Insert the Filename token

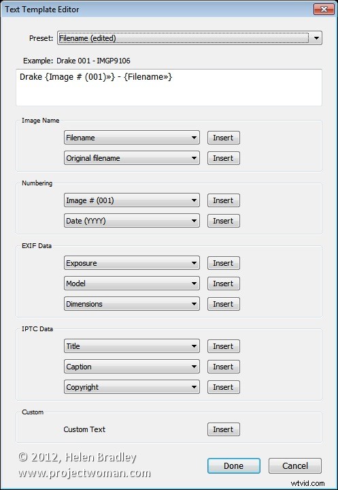224,138
